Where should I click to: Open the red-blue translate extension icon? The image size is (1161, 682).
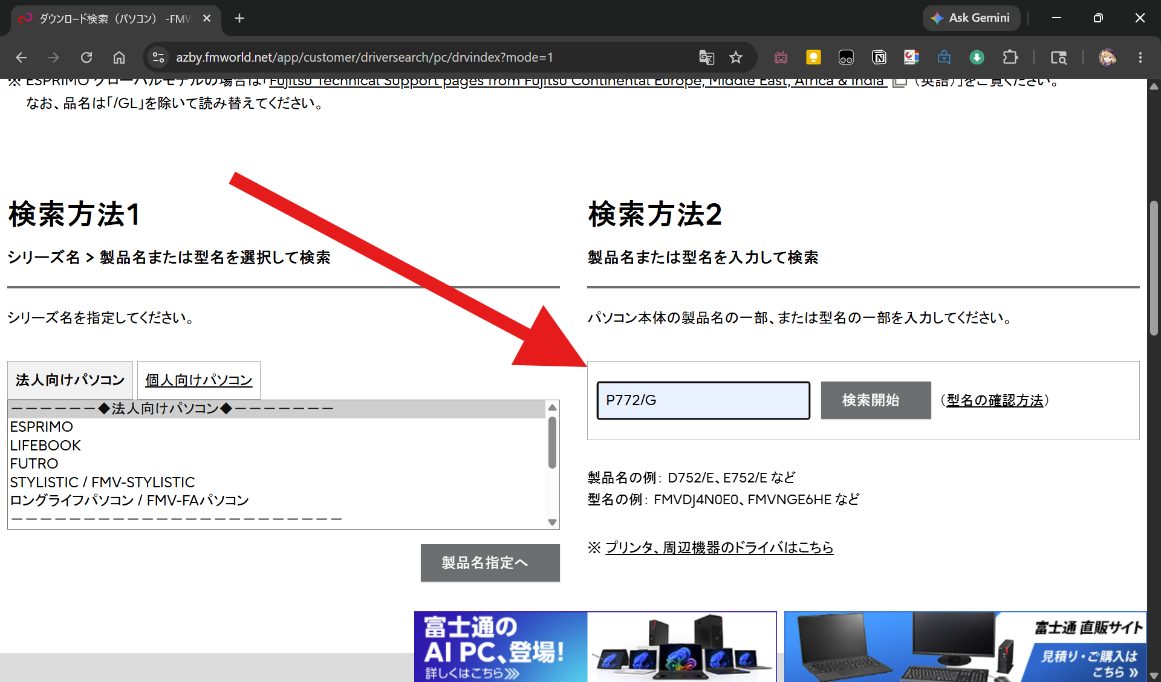click(x=911, y=57)
